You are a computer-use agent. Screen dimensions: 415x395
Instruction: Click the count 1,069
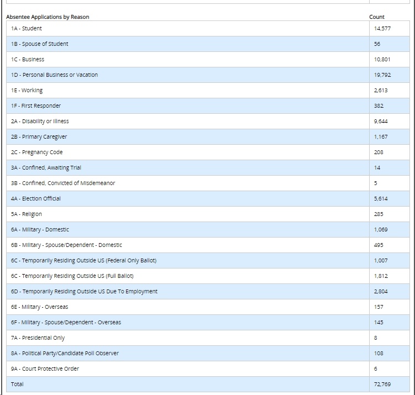coord(381,230)
